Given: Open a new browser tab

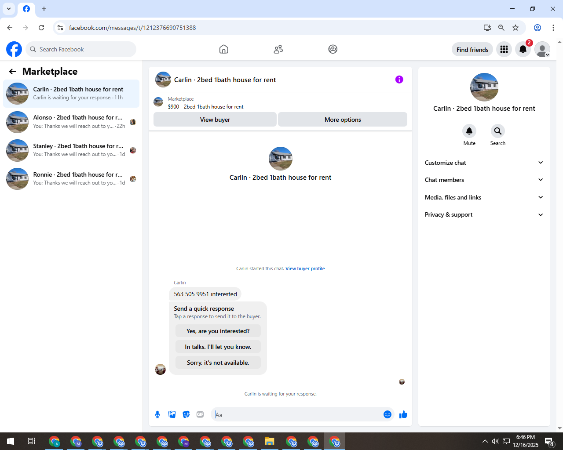Looking at the screenshot, I should click(x=44, y=9).
